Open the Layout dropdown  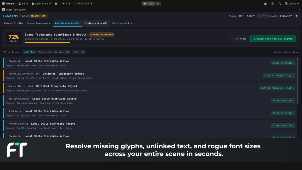292,4
